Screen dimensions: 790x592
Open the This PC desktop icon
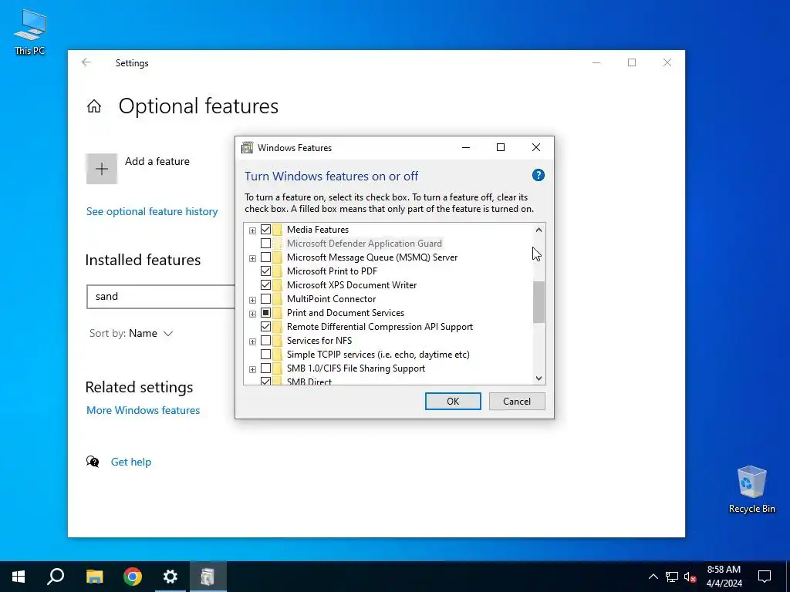coord(30,31)
